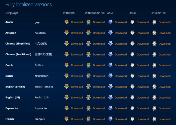The width and height of the screenshot is (176, 125).
Task: Click the Windows icon in the Asturian row
Action: 66,33
